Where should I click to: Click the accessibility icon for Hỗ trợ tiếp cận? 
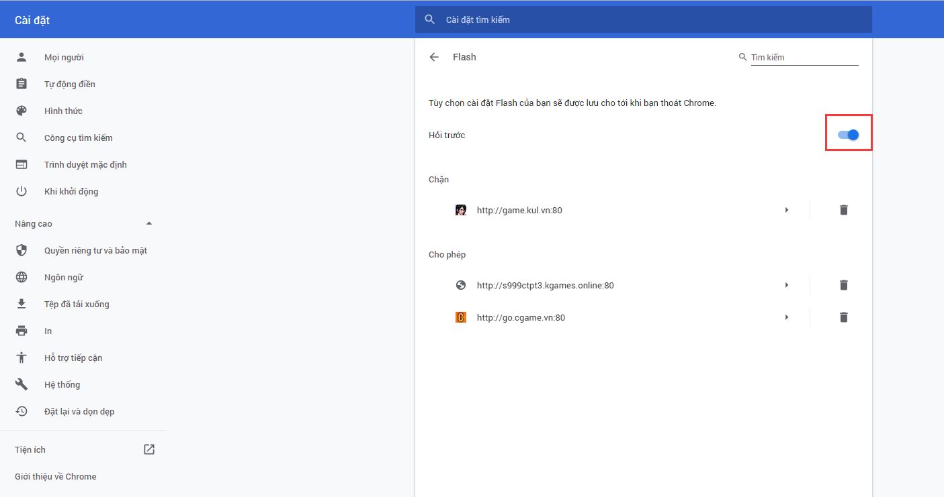point(22,357)
